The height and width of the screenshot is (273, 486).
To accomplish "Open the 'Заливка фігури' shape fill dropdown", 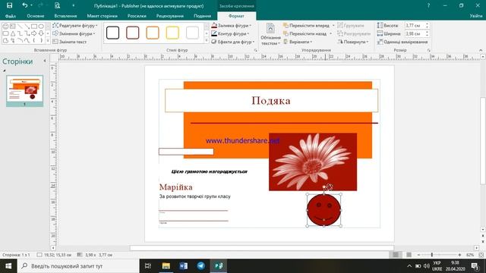I will pyautogui.click(x=231, y=25).
